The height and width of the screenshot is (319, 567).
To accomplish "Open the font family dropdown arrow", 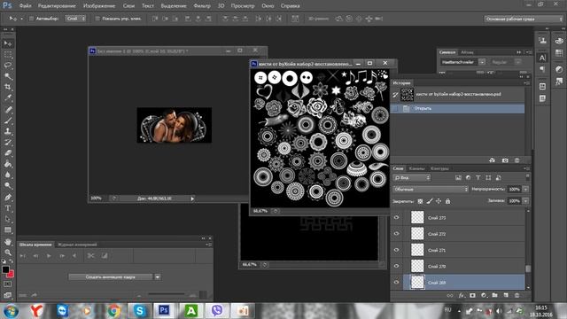I will pos(482,62).
